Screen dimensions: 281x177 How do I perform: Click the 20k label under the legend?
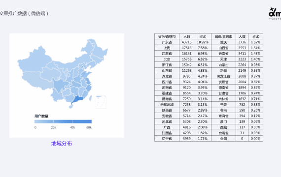point(53,127)
